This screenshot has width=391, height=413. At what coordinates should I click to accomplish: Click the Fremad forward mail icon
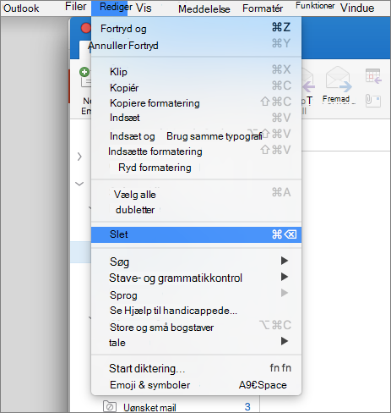point(339,80)
